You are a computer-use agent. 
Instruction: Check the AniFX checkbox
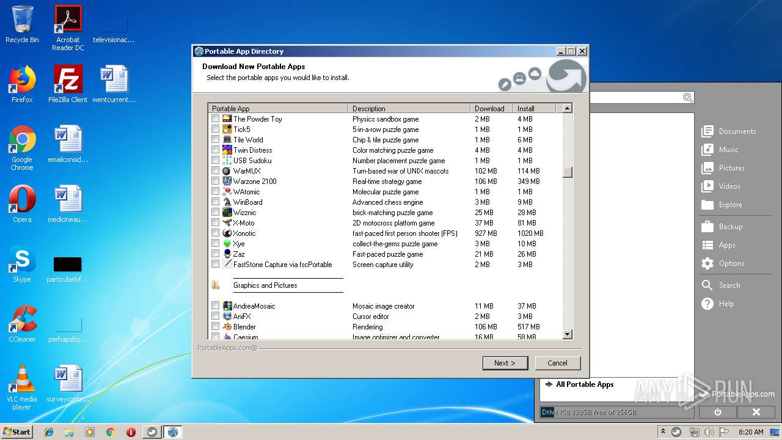point(215,317)
